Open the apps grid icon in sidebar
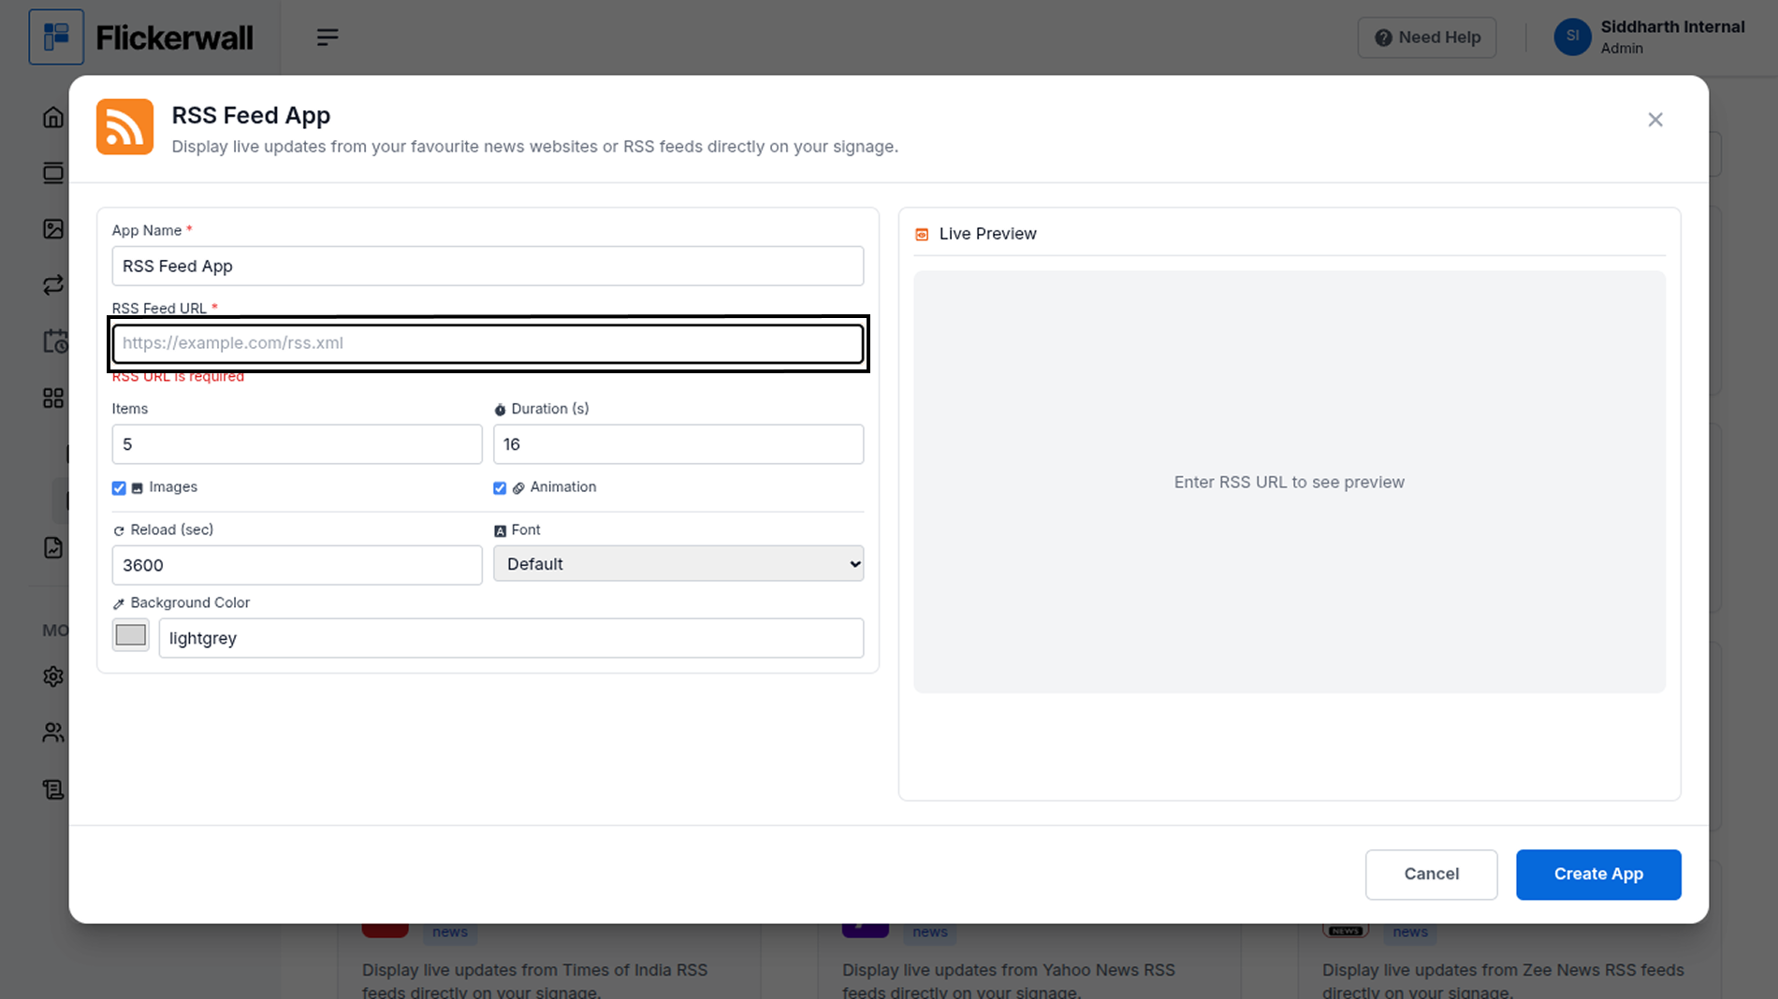The width and height of the screenshot is (1778, 999). [53, 398]
